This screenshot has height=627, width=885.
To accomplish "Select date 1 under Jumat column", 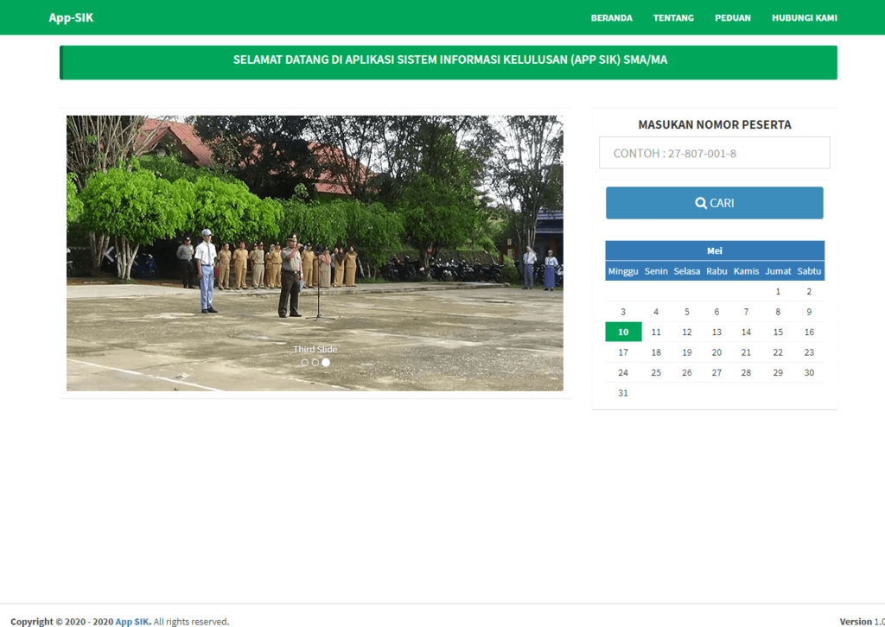I will (x=778, y=292).
